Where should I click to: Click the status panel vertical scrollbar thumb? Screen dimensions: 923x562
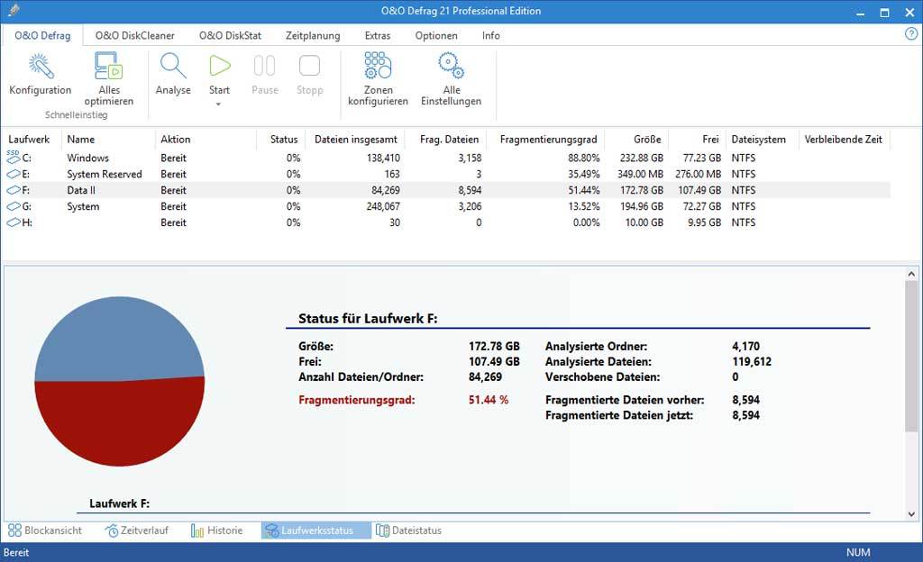click(911, 357)
